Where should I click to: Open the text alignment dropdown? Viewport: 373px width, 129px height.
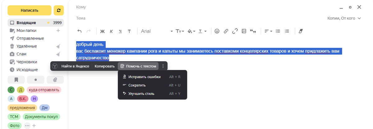(268, 31)
